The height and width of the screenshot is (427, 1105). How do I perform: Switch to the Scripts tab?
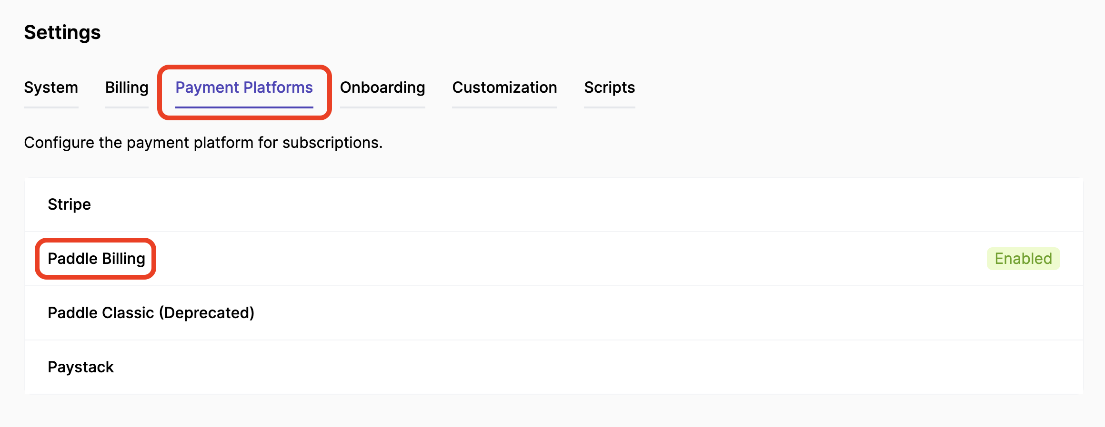pyautogui.click(x=610, y=87)
